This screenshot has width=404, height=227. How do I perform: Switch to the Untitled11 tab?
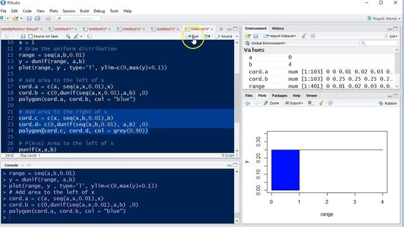(x=63, y=29)
